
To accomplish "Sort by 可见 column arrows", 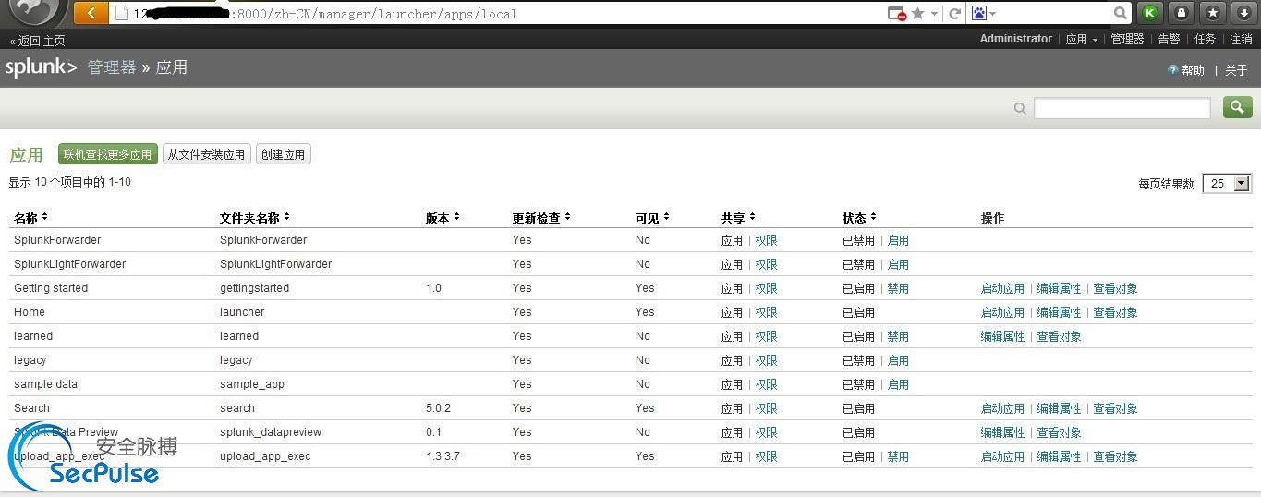I will (x=666, y=217).
